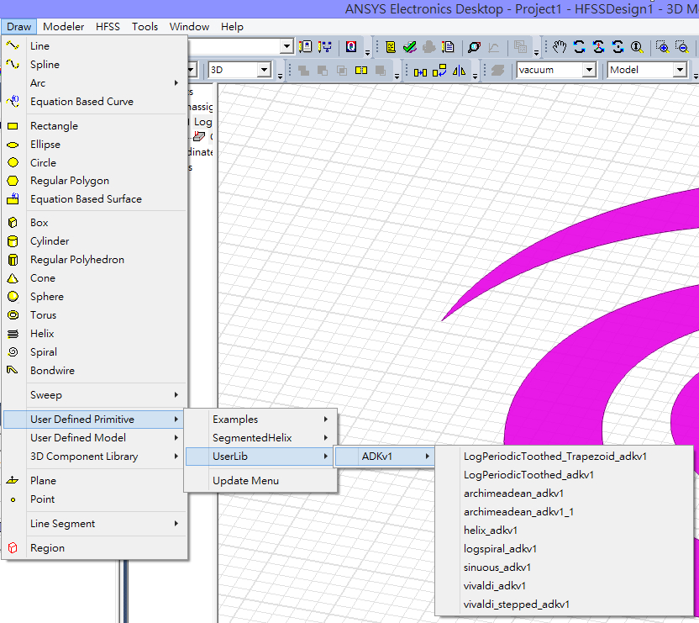Open the blue Q toolbar icon
The image size is (699, 623).
(351, 46)
